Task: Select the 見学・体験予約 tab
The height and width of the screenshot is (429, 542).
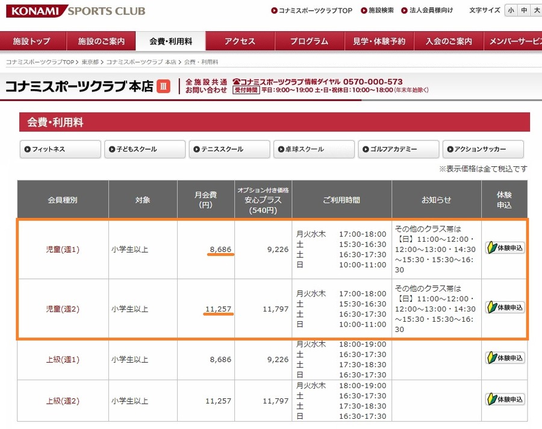Action: 379,42
